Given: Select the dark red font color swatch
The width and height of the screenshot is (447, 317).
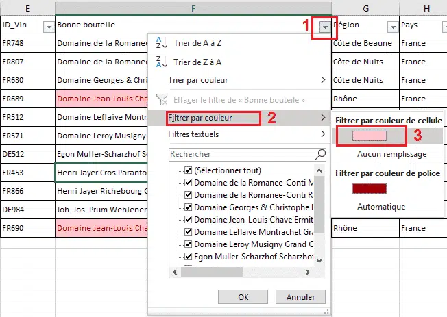Looking at the screenshot, I should tap(370, 188).
